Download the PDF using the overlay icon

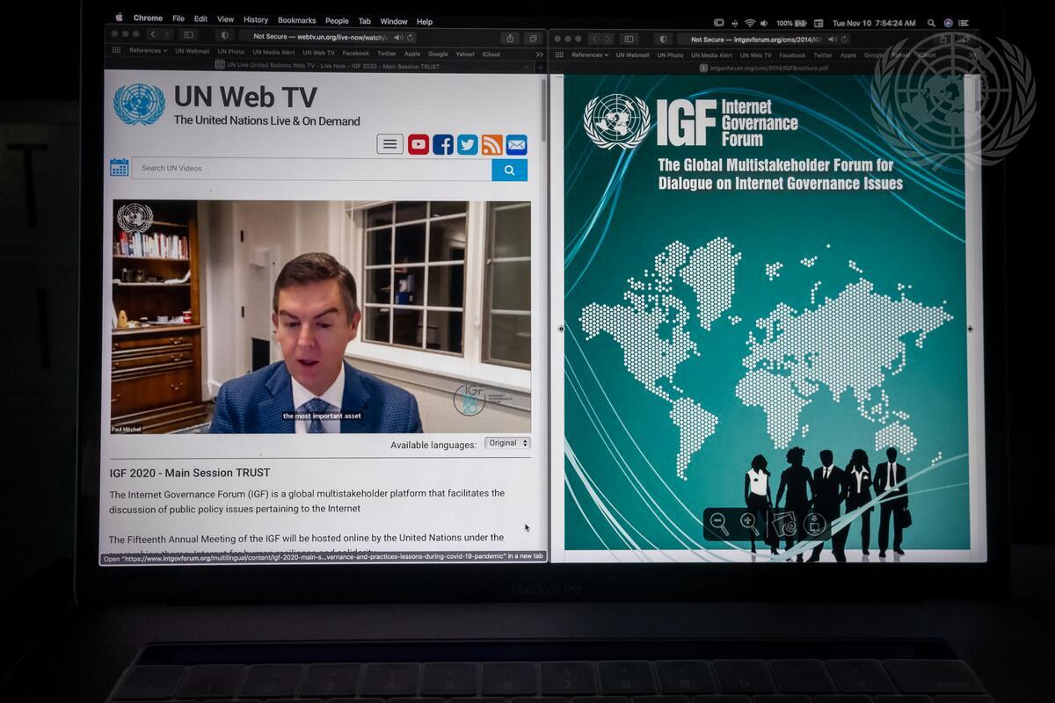click(x=814, y=525)
